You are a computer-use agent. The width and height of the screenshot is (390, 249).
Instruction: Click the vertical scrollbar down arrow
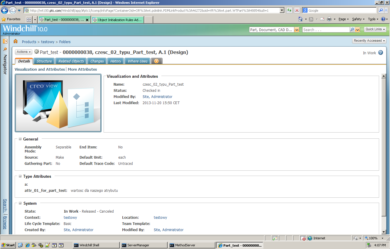point(384,231)
